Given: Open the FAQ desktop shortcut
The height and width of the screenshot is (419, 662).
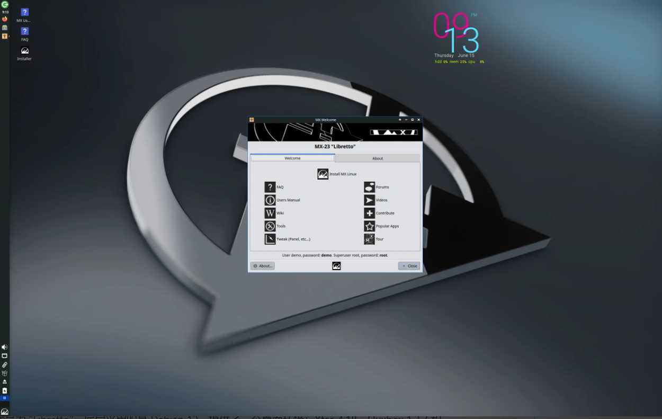Looking at the screenshot, I should (x=24, y=34).
